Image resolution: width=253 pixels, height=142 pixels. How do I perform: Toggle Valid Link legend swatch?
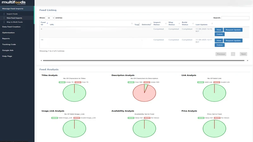[201, 82]
